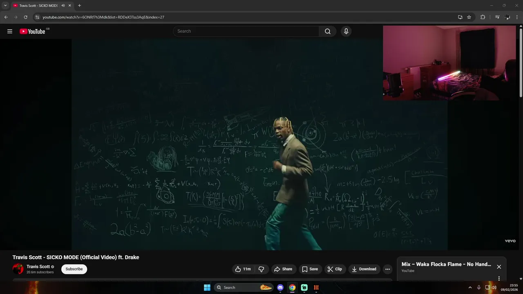Viewport: 523px width, 294px height.
Task: Go back with browser back arrow
Action: coord(6,17)
